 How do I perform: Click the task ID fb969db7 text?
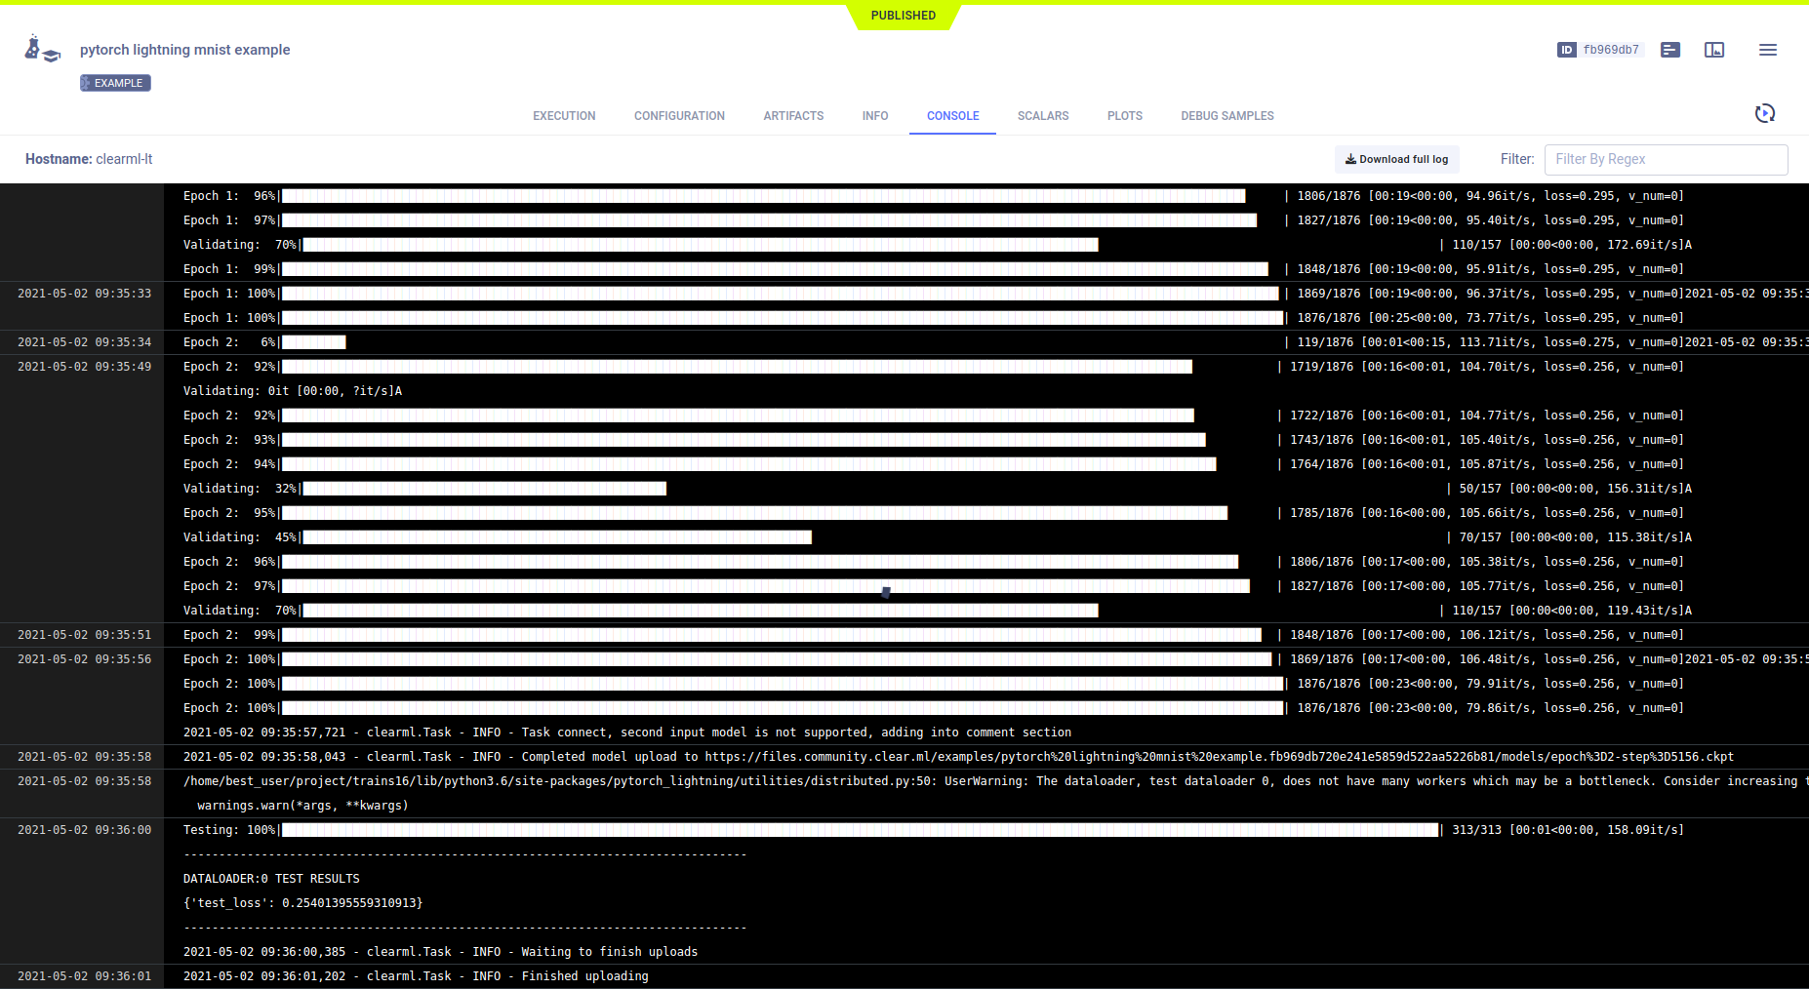1611,50
